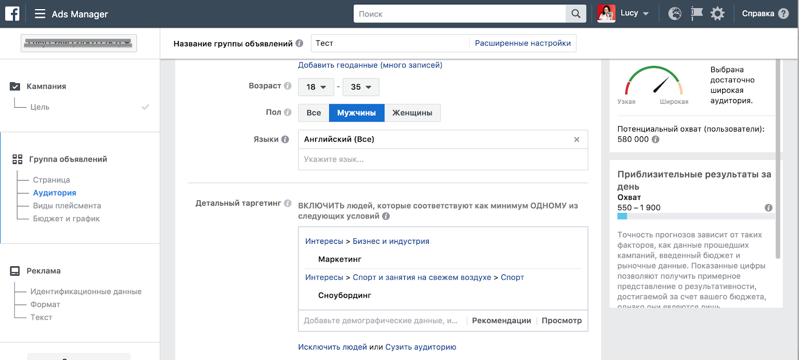Image resolution: width=799 pixels, height=360 pixels.
Task: Expand the account dropdown arrow beside Lucy
Action: 646,14
